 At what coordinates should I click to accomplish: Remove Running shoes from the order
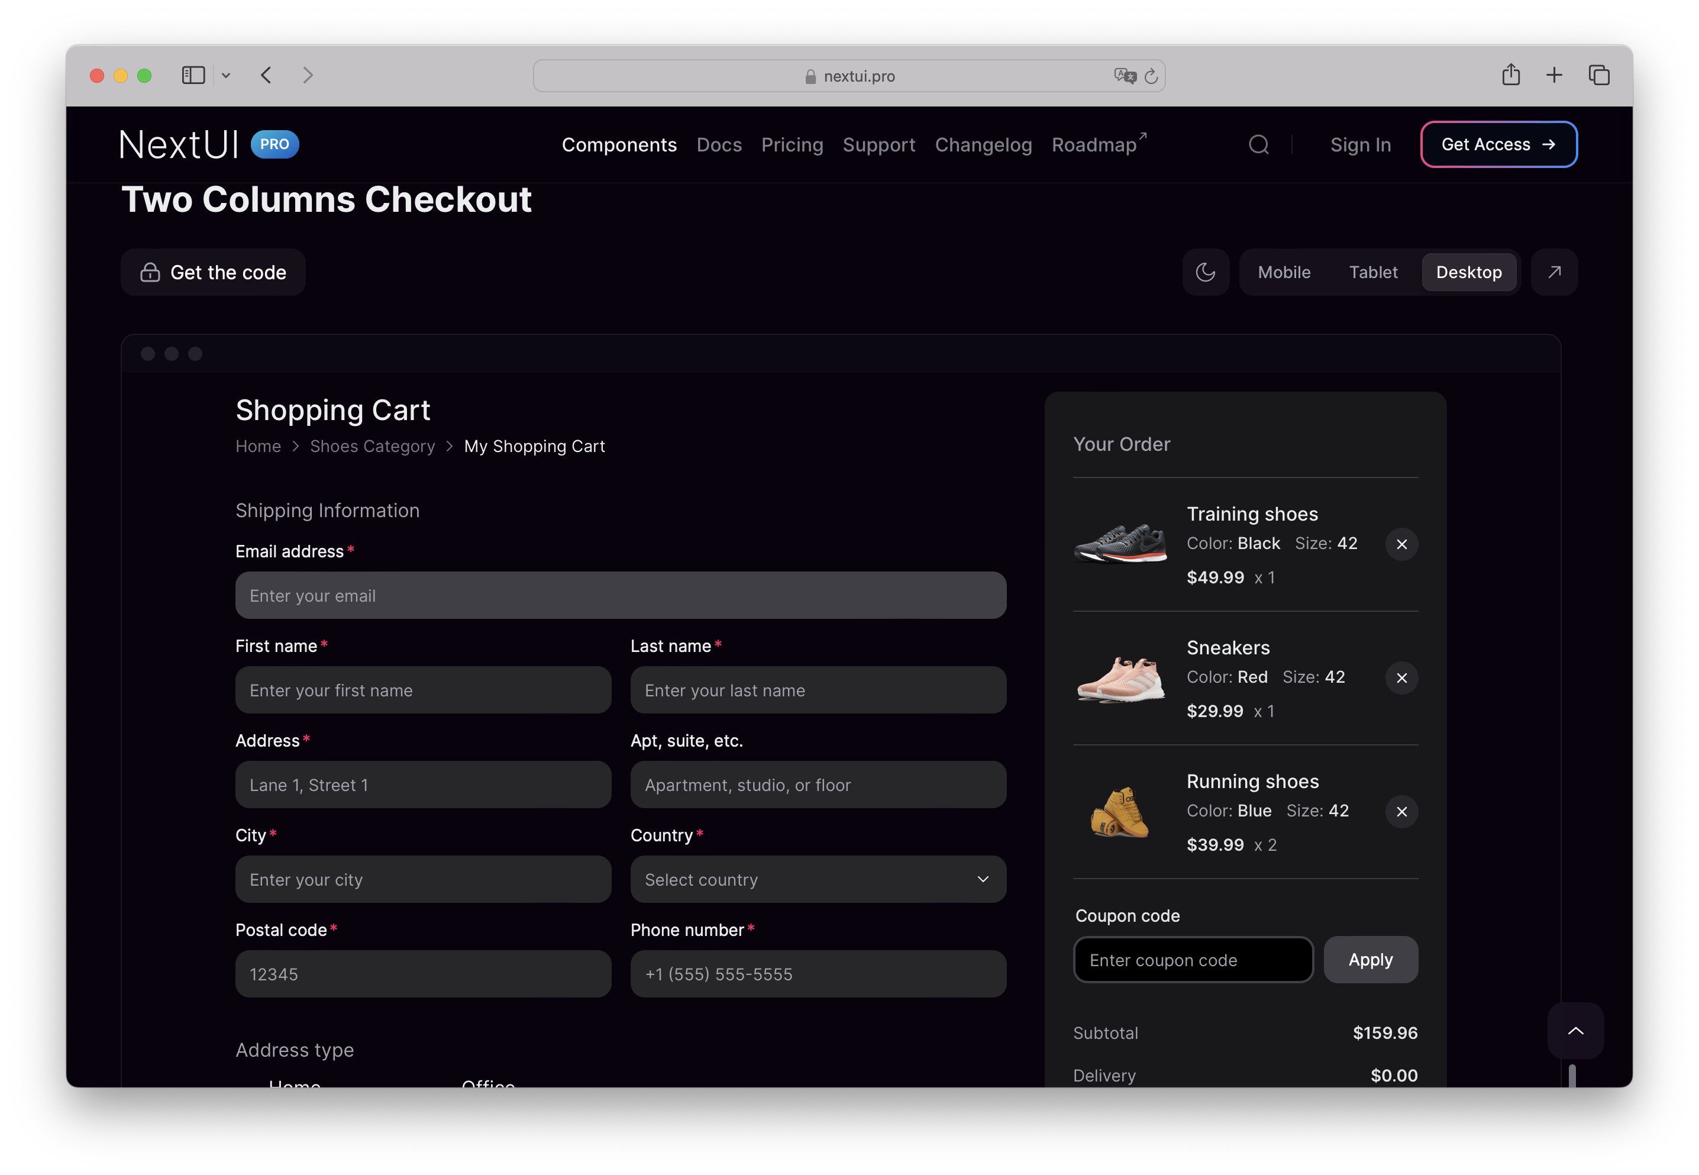pyautogui.click(x=1401, y=812)
